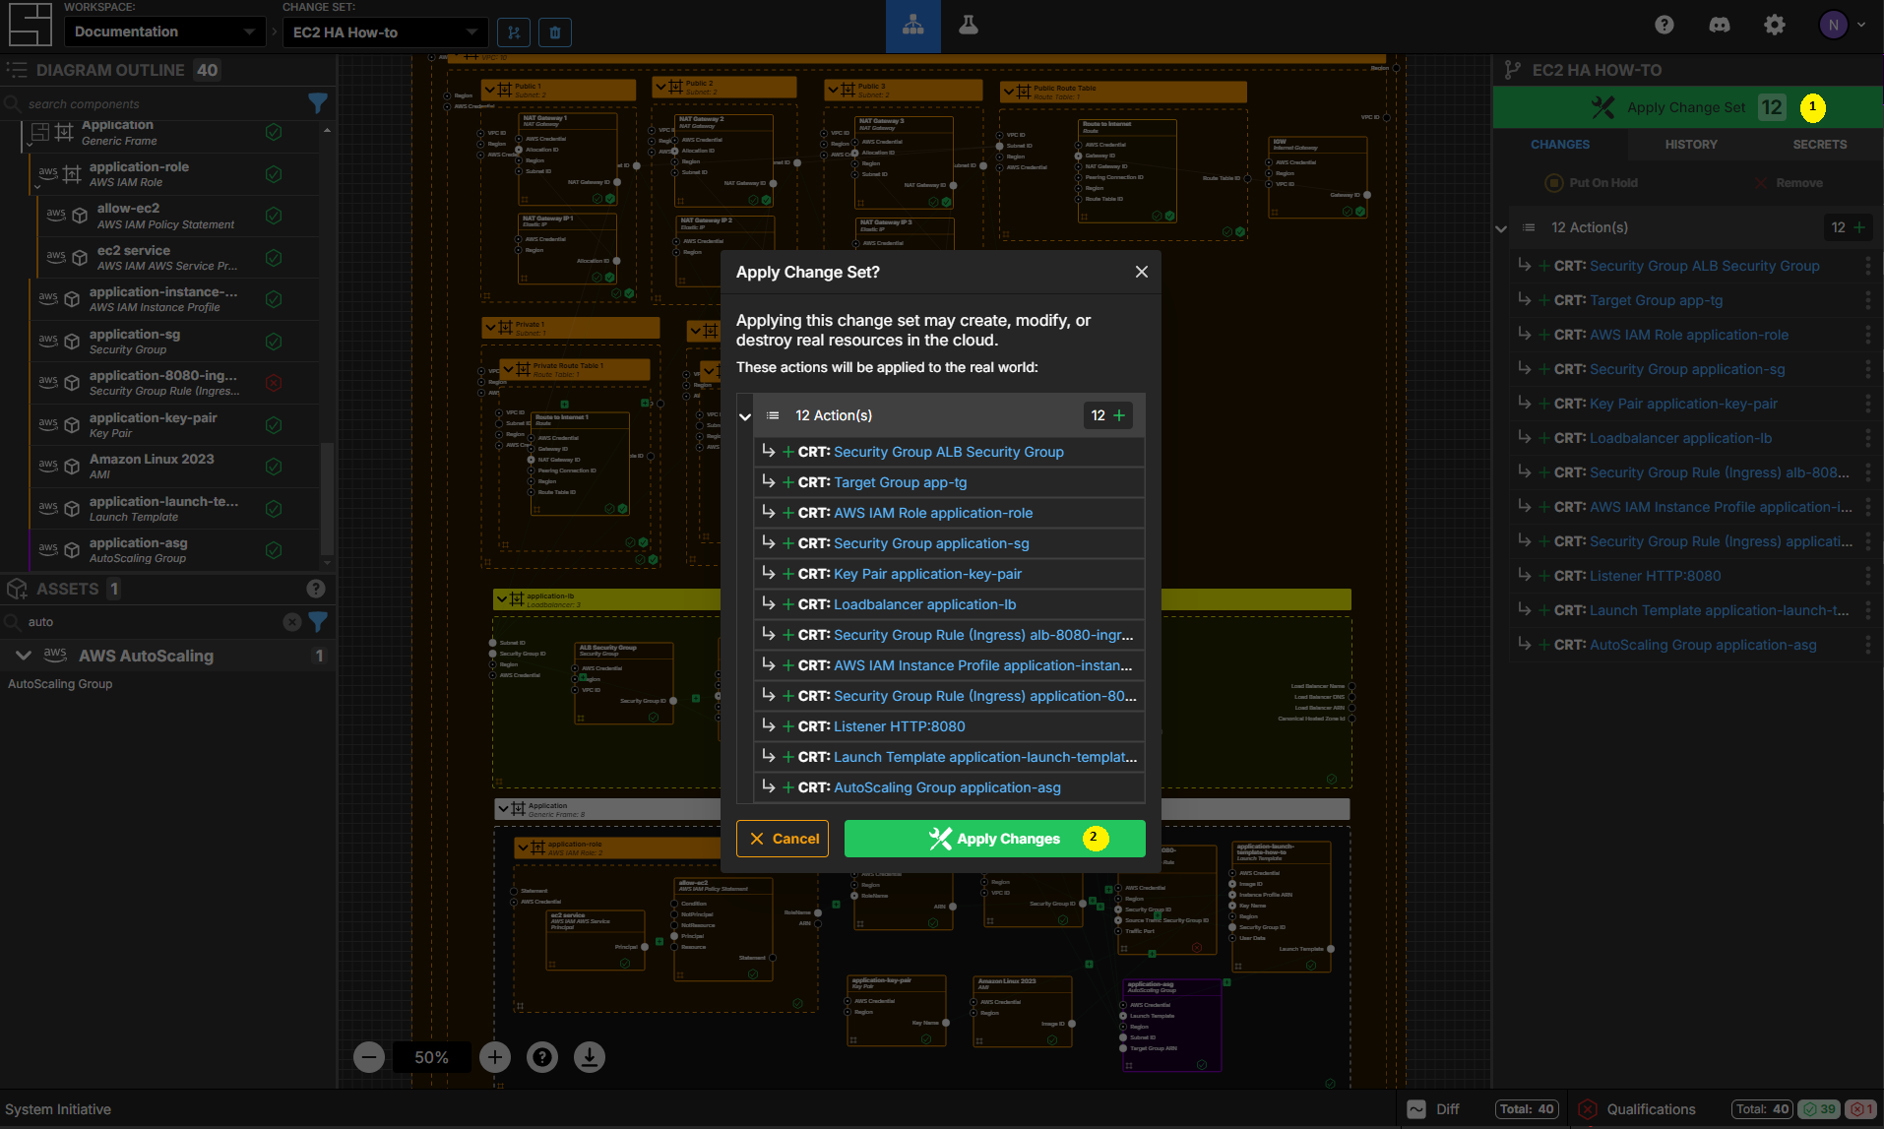Open the user profile avatar menu
The image size is (1884, 1129).
coord(1833,25)
